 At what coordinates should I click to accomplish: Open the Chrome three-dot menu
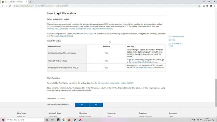coord(215,6)
